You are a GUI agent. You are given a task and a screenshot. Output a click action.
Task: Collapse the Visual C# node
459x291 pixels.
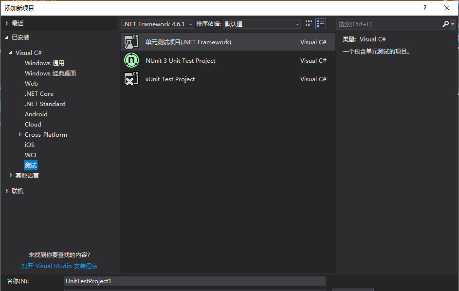point(11,53)
